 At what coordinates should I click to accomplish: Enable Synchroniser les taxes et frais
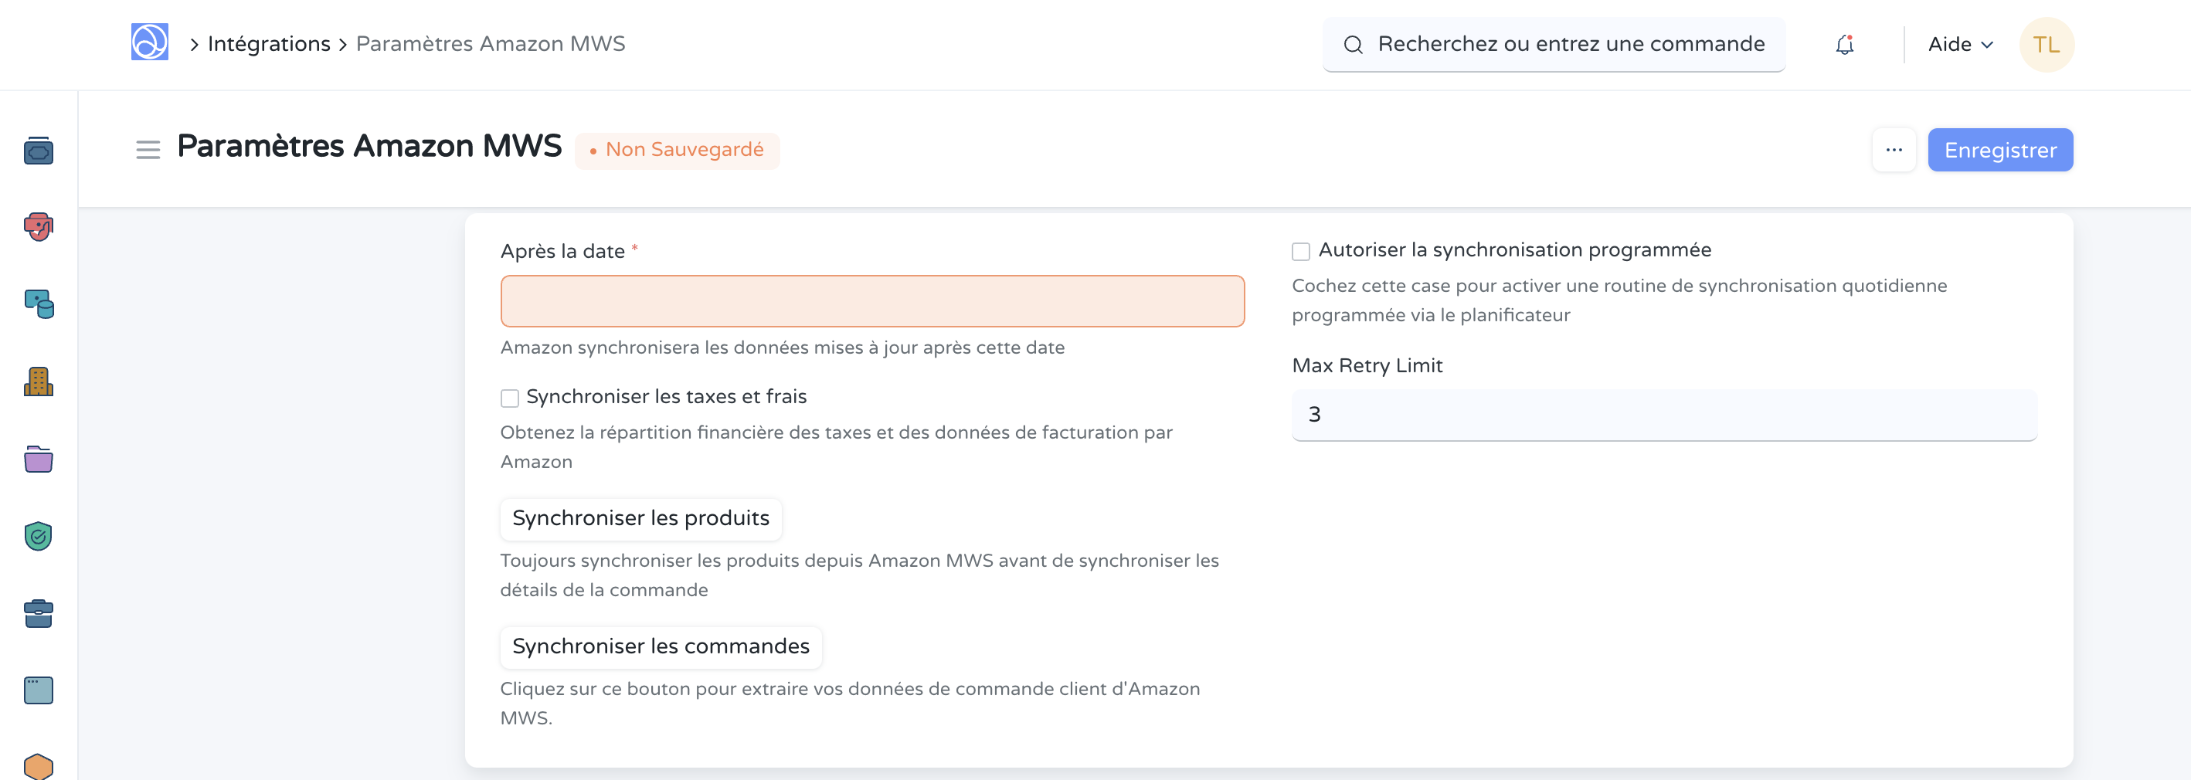point(509,398)
